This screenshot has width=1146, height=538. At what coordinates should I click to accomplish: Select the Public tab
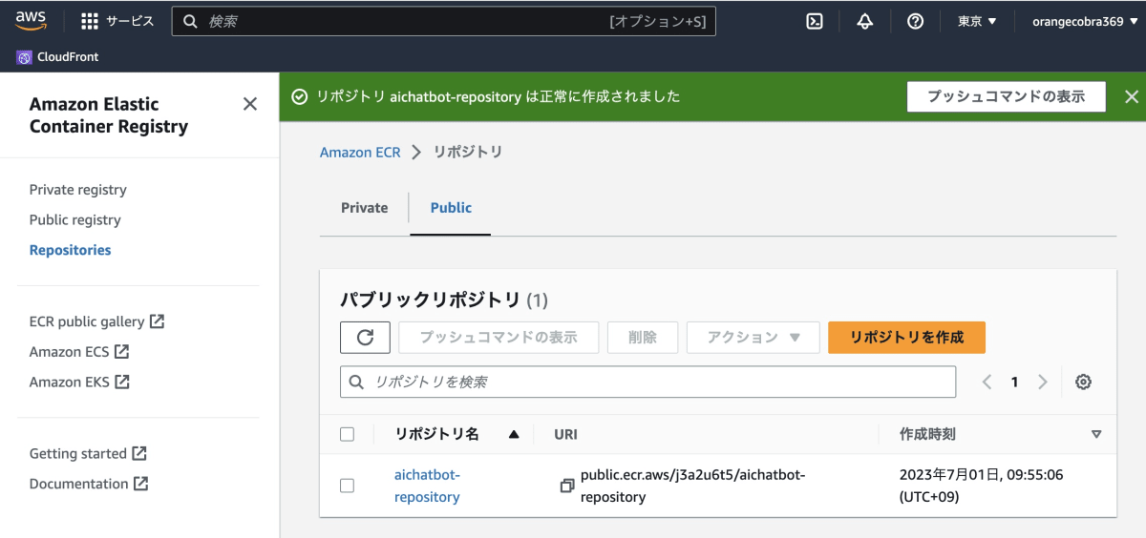click(x=451, y=207)
